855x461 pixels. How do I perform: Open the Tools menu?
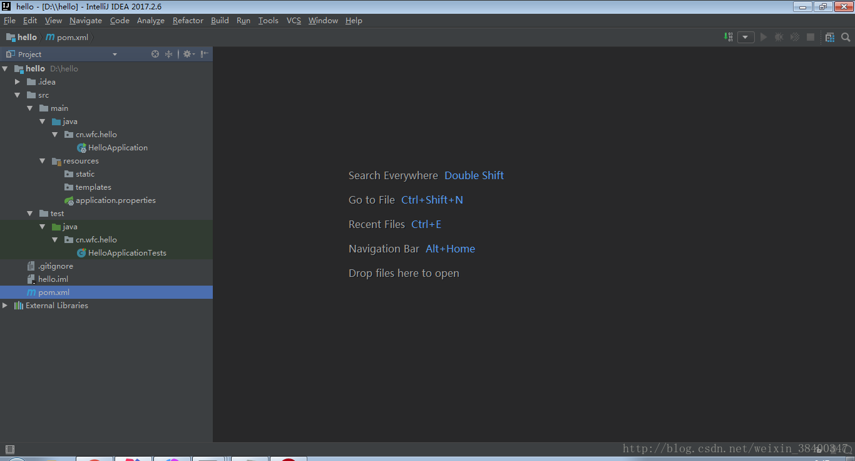tap(269, 21)
